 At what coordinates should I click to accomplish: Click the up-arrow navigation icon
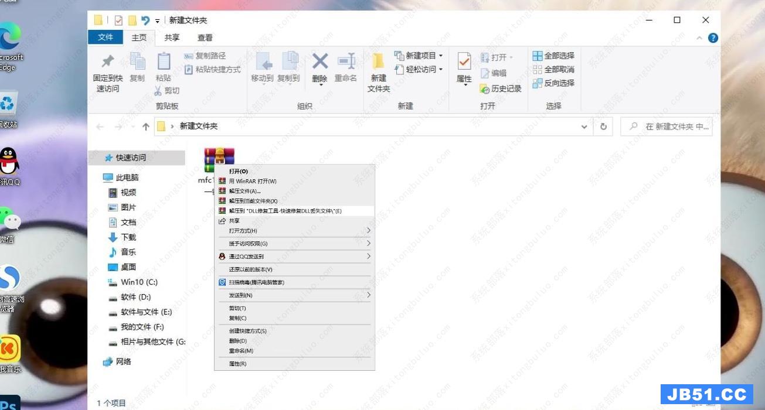tap(146, 127)
